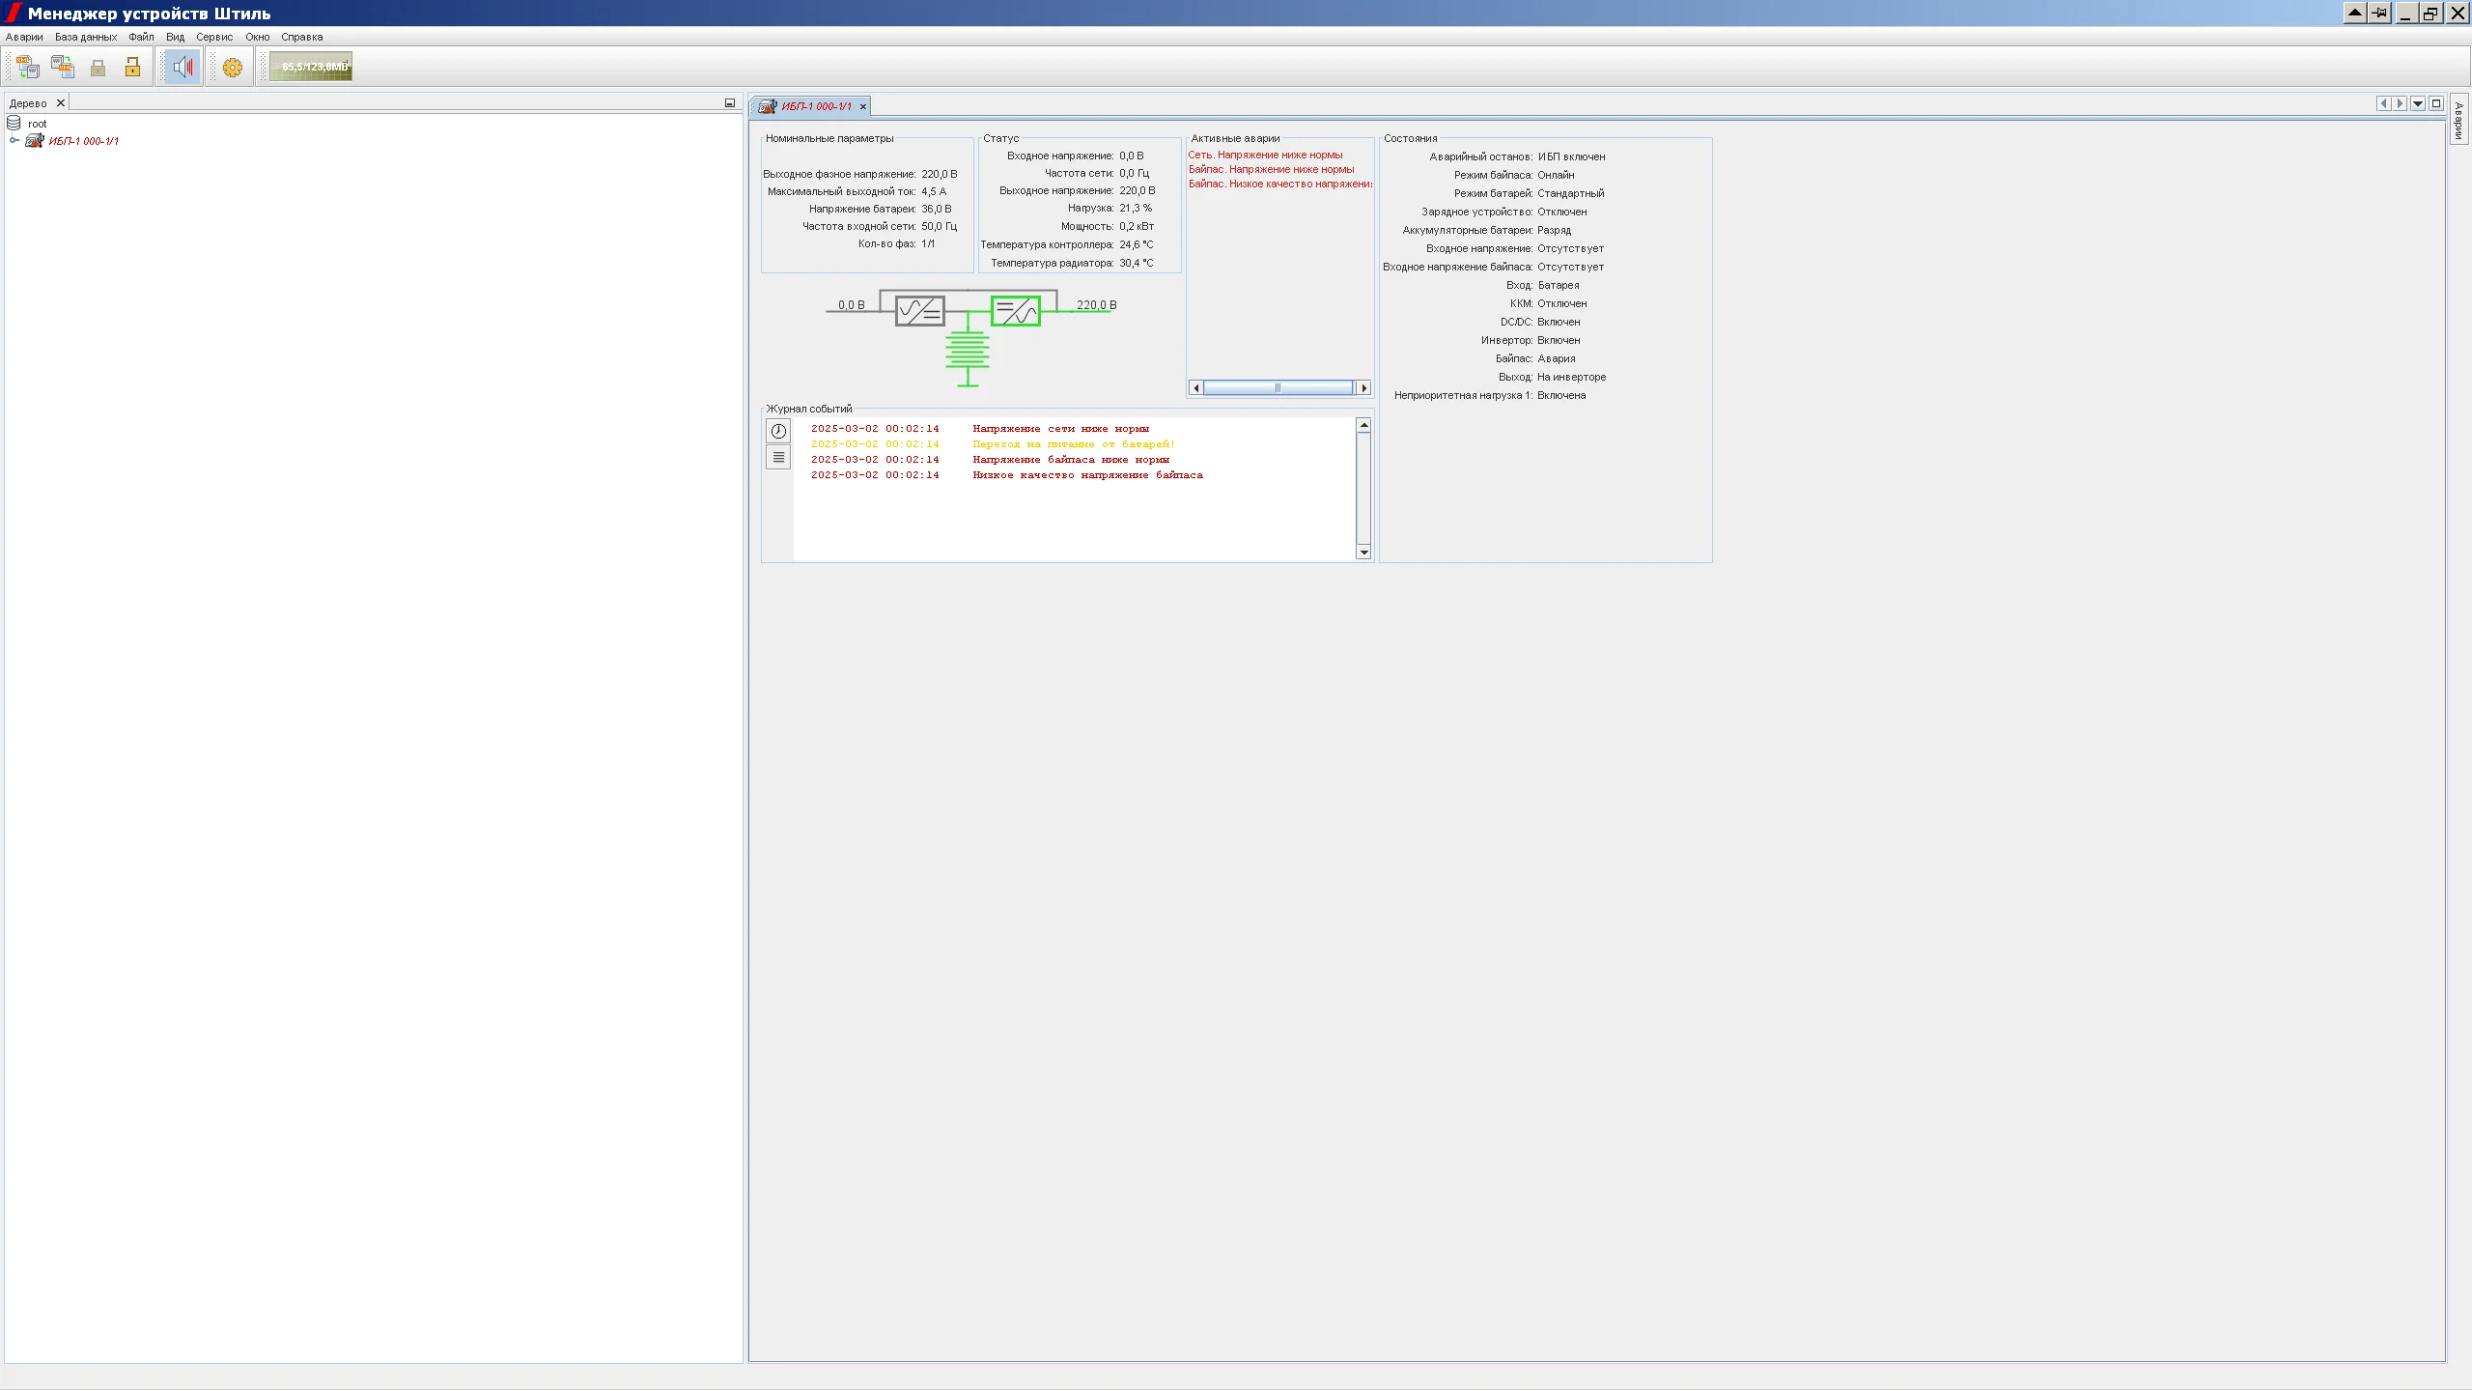Click the green inverter block in diagram
Screen dimensions: 2472x1391
point(1016,311)
